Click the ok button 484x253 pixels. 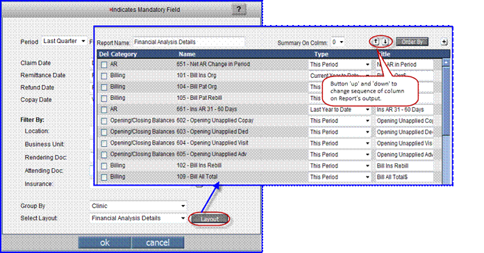click(x=105, y=243)
